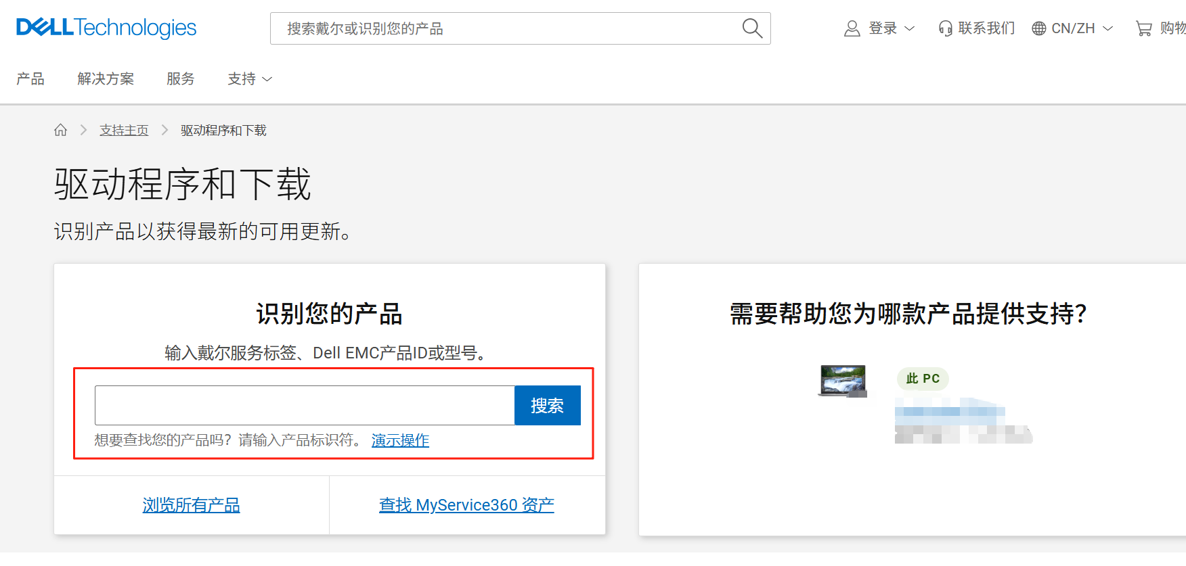Image resolution: width=1186 pixels, height=566 pixels.
Task: Expand the 支持 menu chevron
Action: (267, 79)
